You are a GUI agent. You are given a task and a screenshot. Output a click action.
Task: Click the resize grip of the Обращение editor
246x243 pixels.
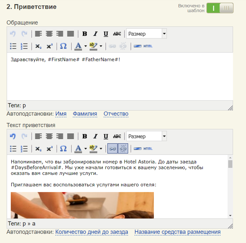pyautogui.click(x=230, y=108)
